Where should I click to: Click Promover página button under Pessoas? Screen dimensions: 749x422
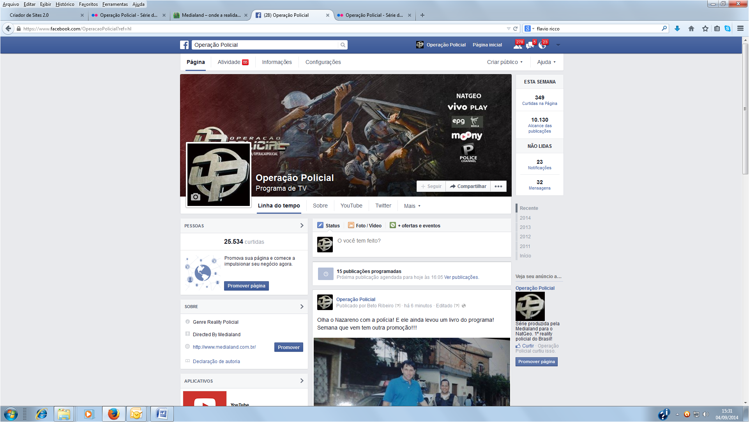point(246,286)
